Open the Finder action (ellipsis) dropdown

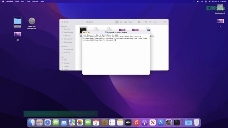tap(156, 22)
